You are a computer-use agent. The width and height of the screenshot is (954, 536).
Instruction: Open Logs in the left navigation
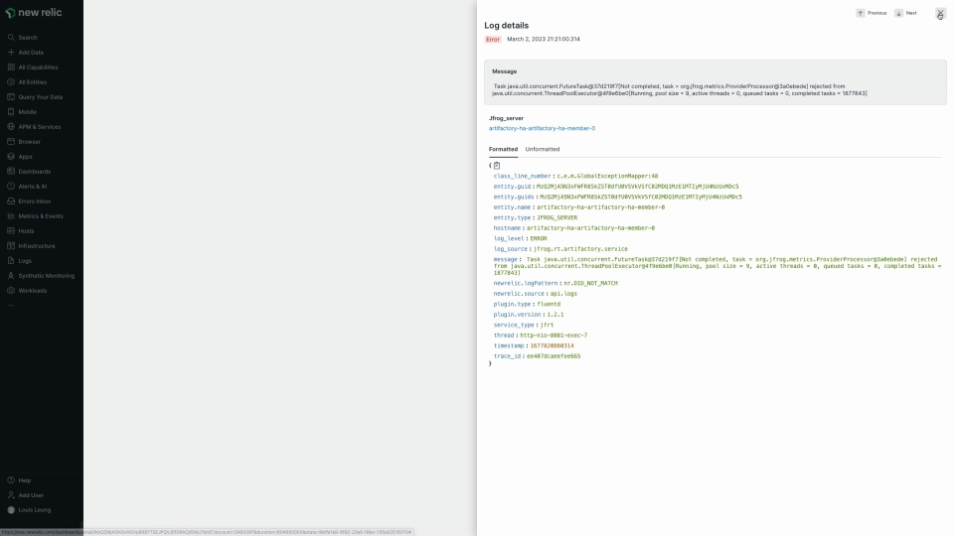click(x=25, y=261)
